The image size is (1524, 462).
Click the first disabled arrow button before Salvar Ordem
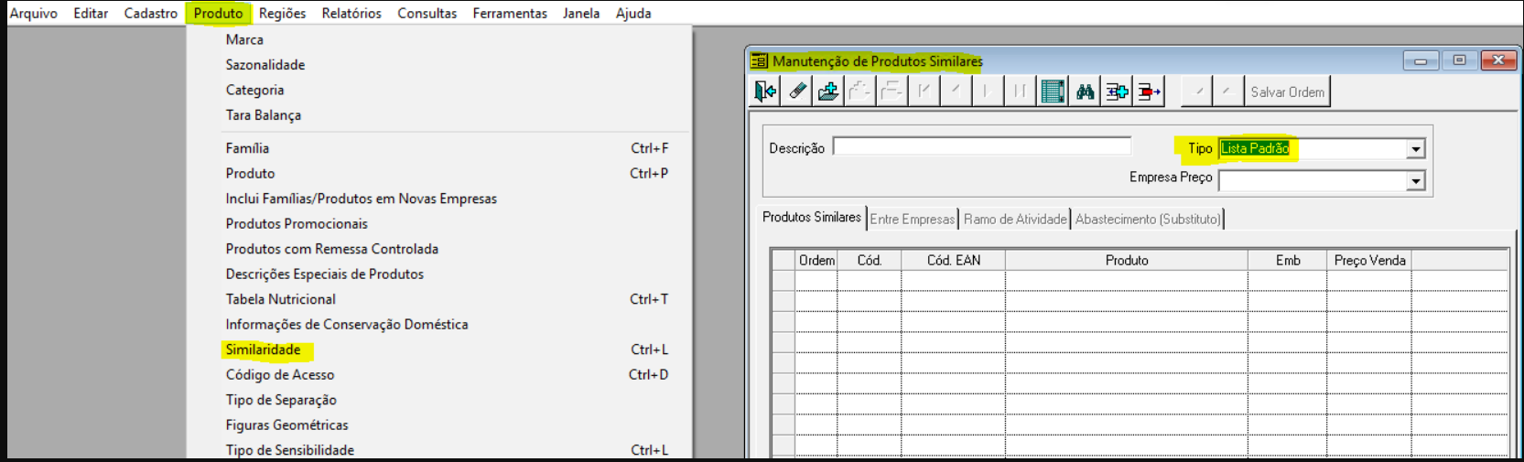click(1197, 91)
